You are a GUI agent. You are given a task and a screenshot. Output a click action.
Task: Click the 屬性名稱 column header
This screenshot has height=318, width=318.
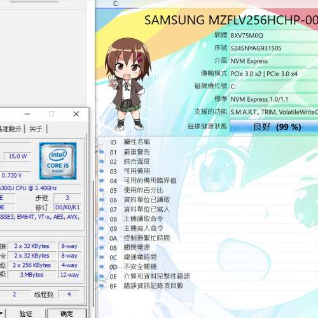click(137, 142)
